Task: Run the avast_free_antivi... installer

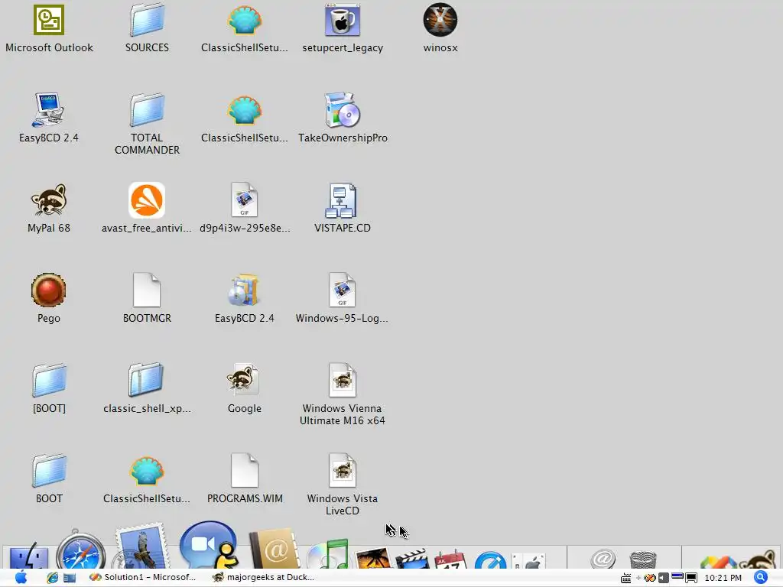Action: (x=147, y=209)
